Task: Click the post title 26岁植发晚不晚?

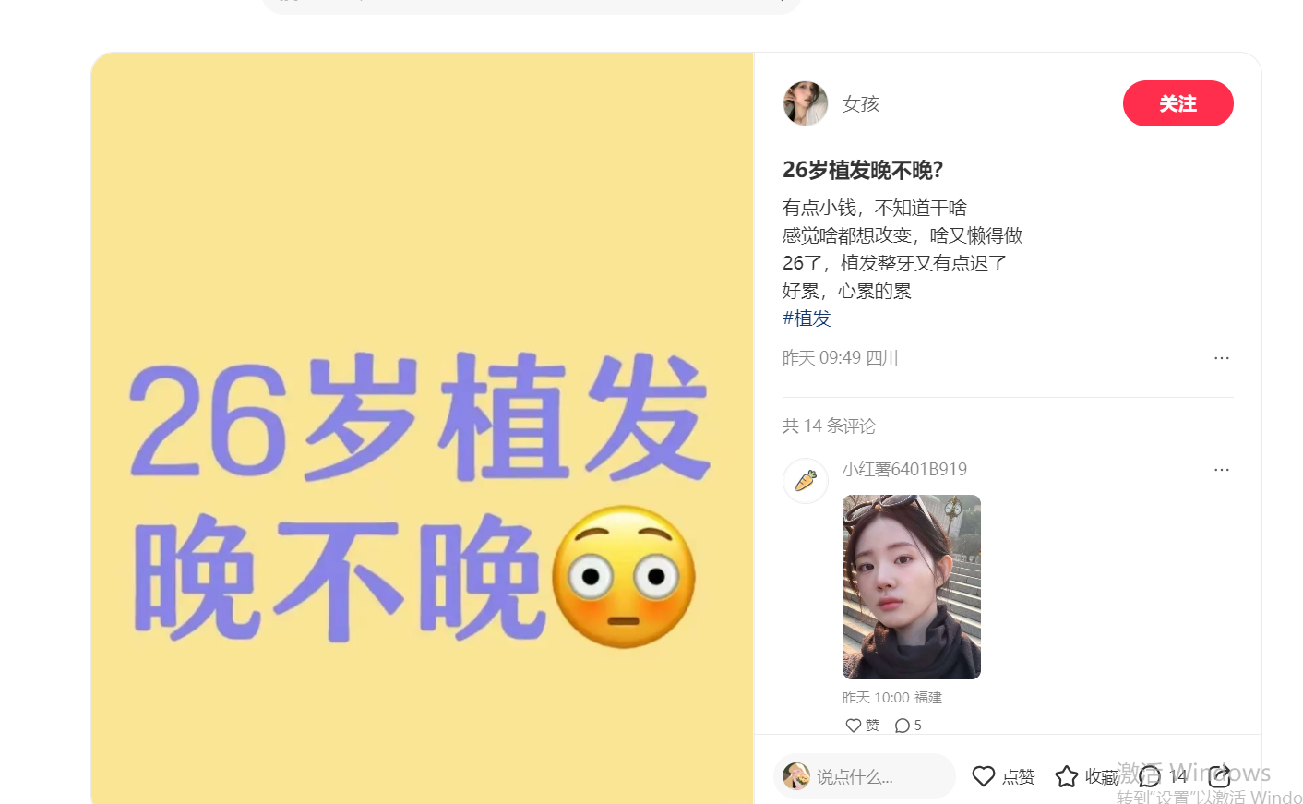Action: pos(863,170)
